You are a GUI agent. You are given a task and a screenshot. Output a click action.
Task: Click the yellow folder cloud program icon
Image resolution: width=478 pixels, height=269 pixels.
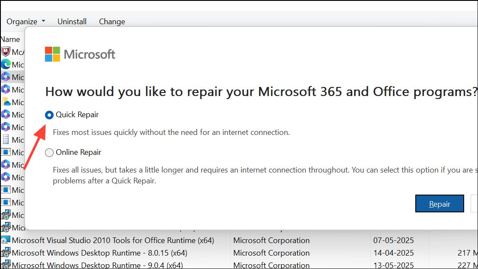coord(6,102)
